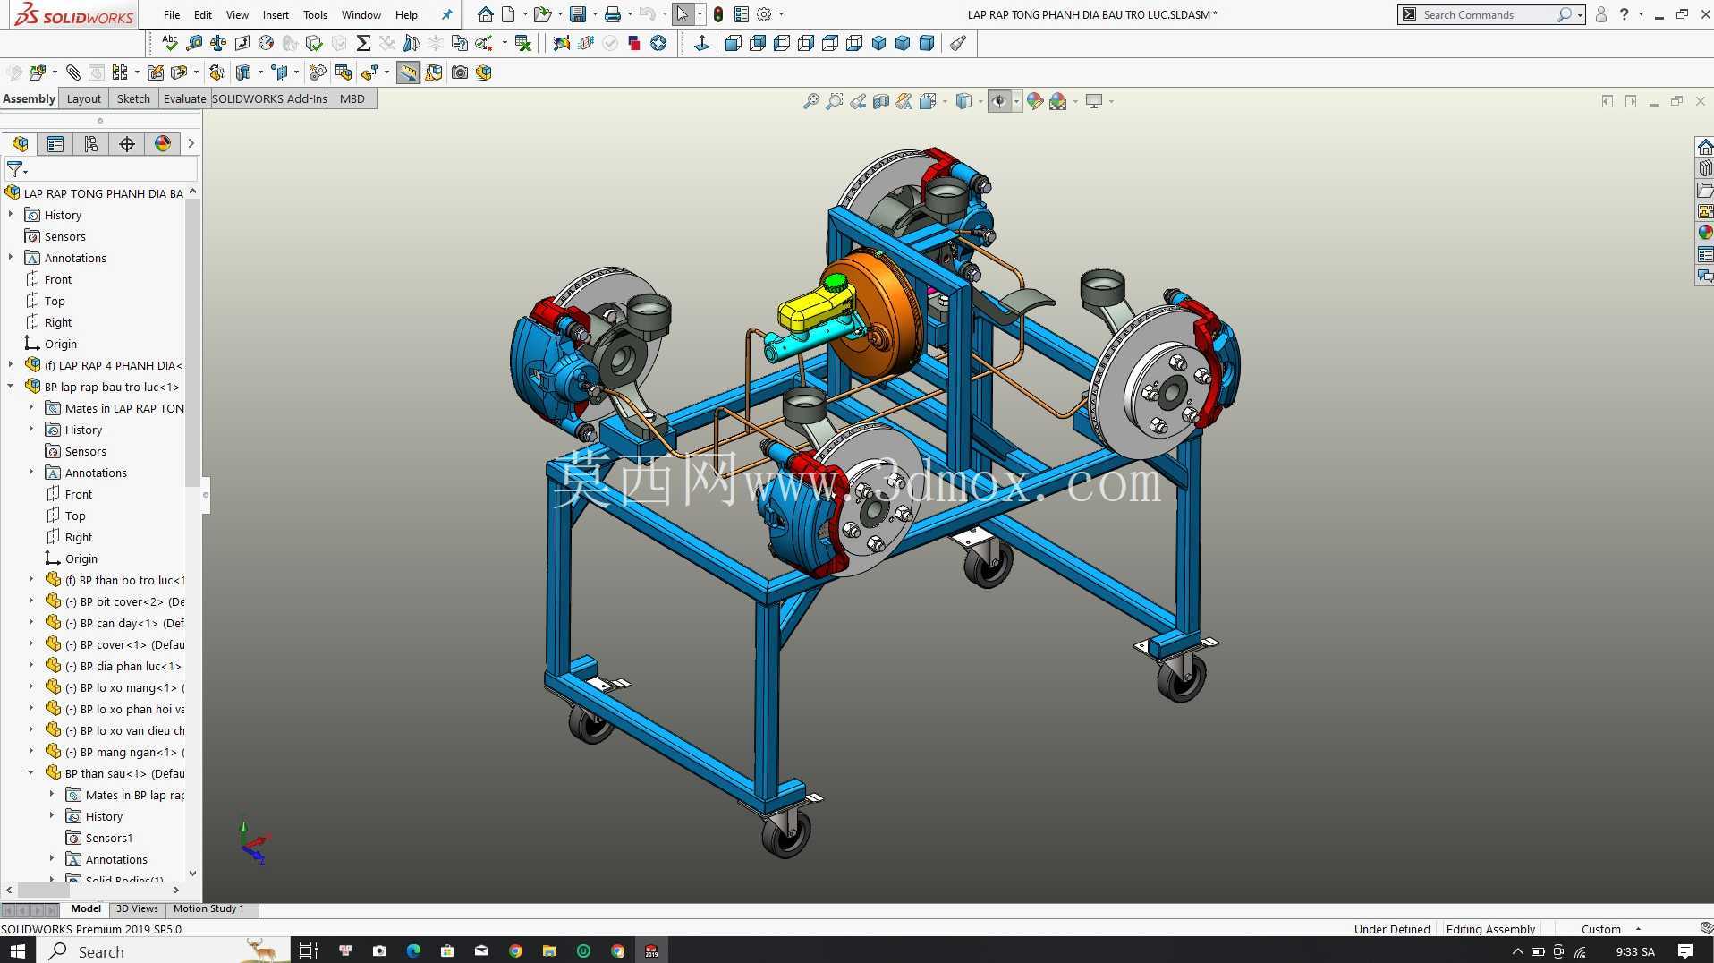This screenshot has width=1714, height=963.
Task: Collapse the BP than sau<1> node
Action: (31, 773)
